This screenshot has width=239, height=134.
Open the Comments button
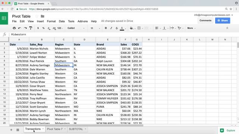pyautogui.click(x=205, y=20)
